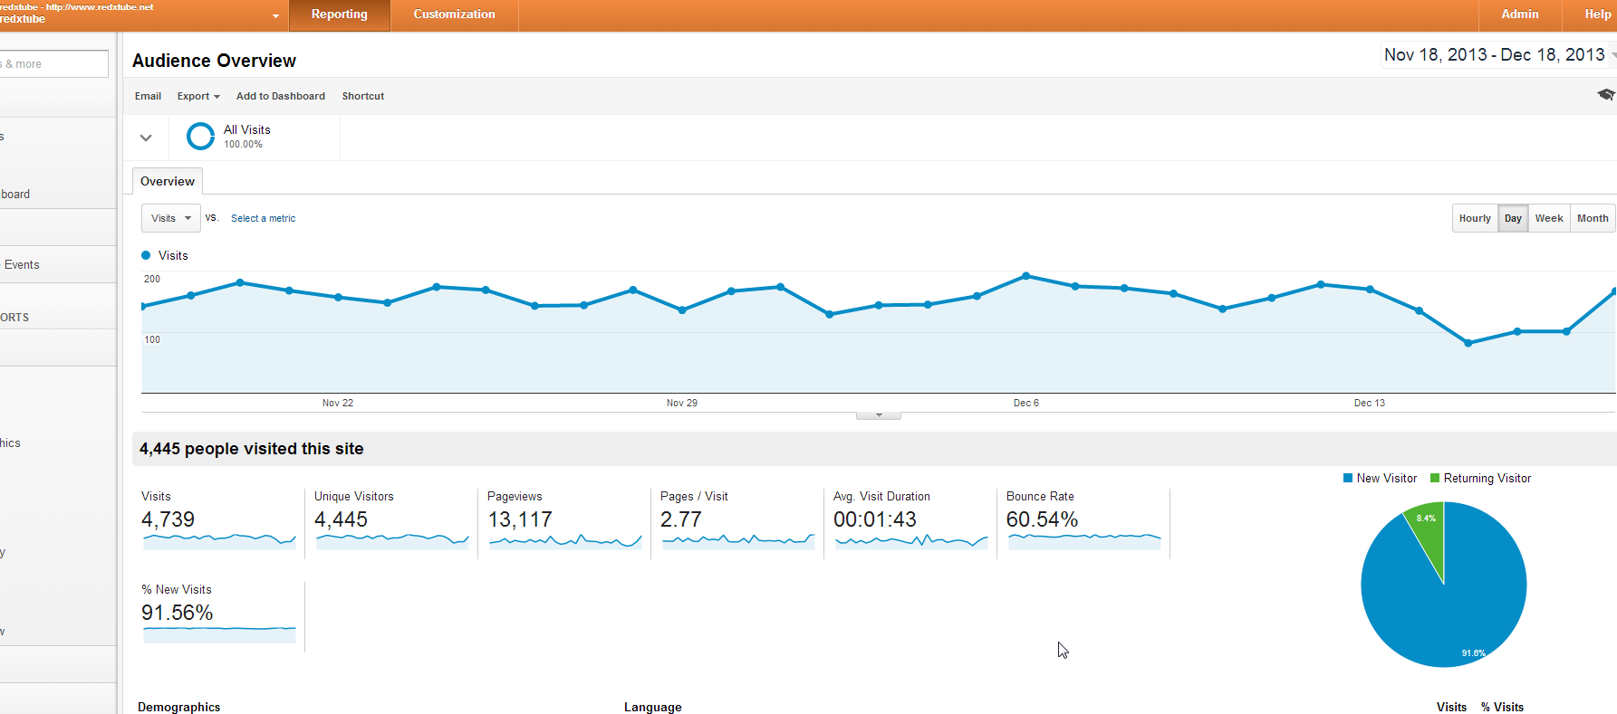Click Add to Dashboard

280,96
